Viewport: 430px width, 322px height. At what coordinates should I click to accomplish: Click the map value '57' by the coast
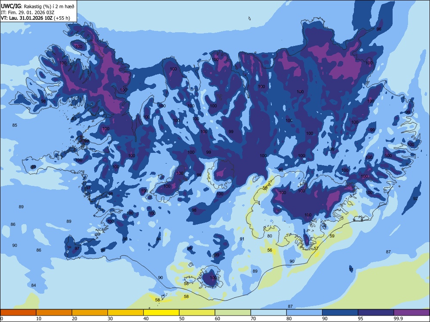click(x=316, y=248)
